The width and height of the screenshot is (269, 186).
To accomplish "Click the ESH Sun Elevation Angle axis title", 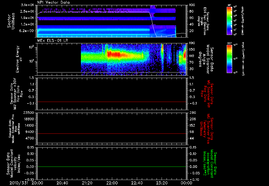I will (x=204, y=21).
